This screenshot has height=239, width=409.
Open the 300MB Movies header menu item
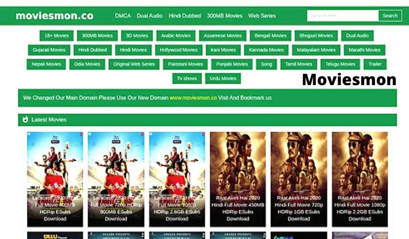tap(224, 15)
